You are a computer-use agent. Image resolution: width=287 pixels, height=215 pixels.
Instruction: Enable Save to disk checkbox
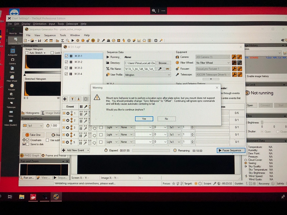(x=28, y=144)
